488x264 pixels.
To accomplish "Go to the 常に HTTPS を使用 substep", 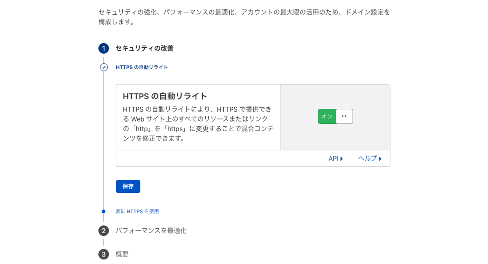I will 137,211.
